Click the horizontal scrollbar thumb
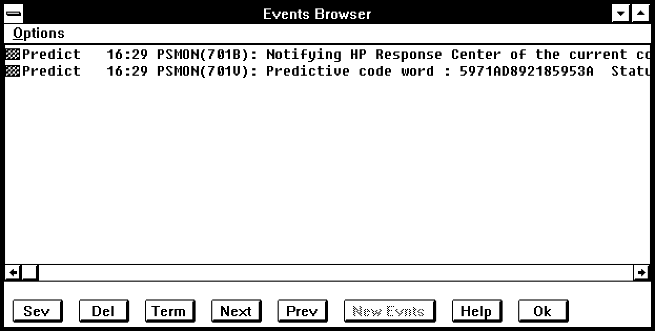The width and height of the screenshot is (655, 331). click(29, 272)
